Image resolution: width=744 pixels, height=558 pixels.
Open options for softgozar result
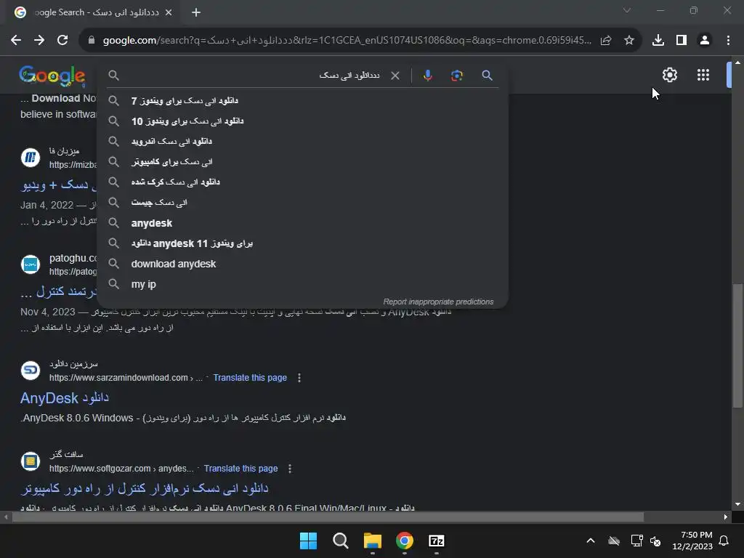[x=289, y=469]
